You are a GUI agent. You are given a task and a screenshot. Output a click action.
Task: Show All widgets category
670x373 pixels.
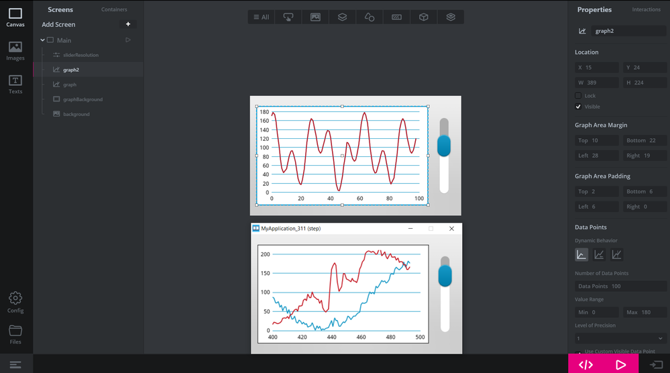pyautogui.click(x=261, y=17)
